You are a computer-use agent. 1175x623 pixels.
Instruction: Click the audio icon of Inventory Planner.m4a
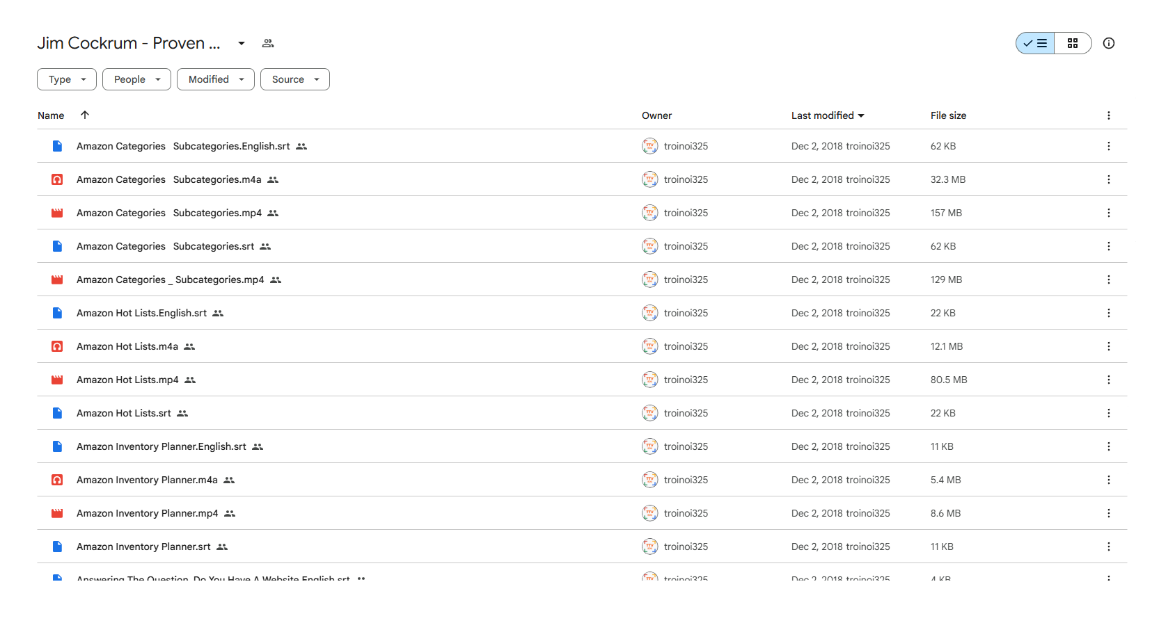point(57,480)
